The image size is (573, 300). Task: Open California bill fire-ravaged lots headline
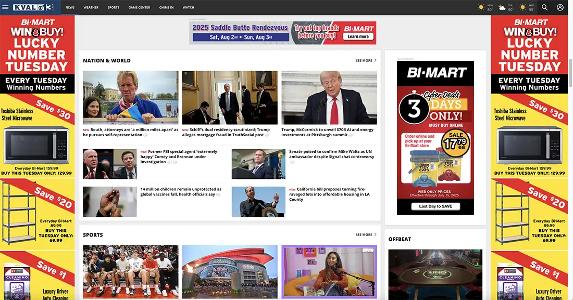(329, 194)
